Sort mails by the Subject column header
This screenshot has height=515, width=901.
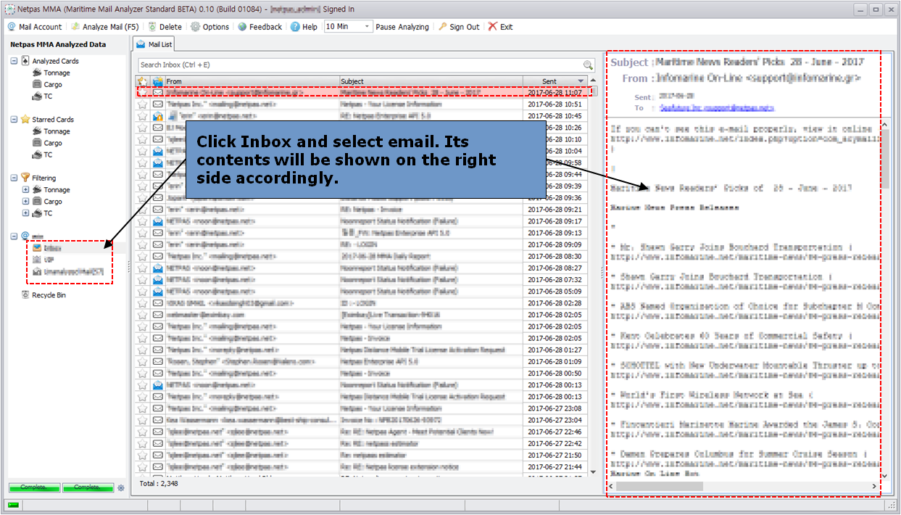coord(432,81)
